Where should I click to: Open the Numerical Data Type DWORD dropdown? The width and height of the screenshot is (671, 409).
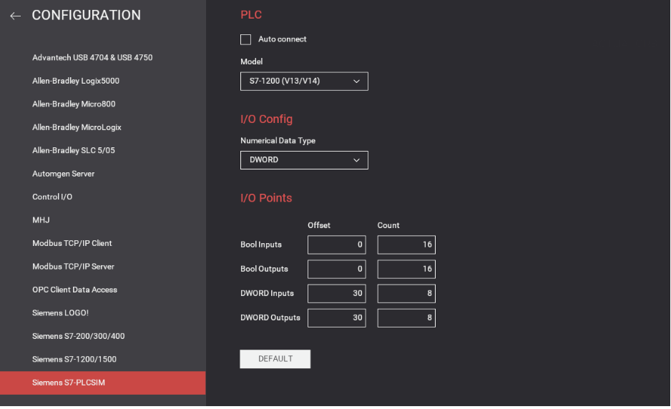304,160
